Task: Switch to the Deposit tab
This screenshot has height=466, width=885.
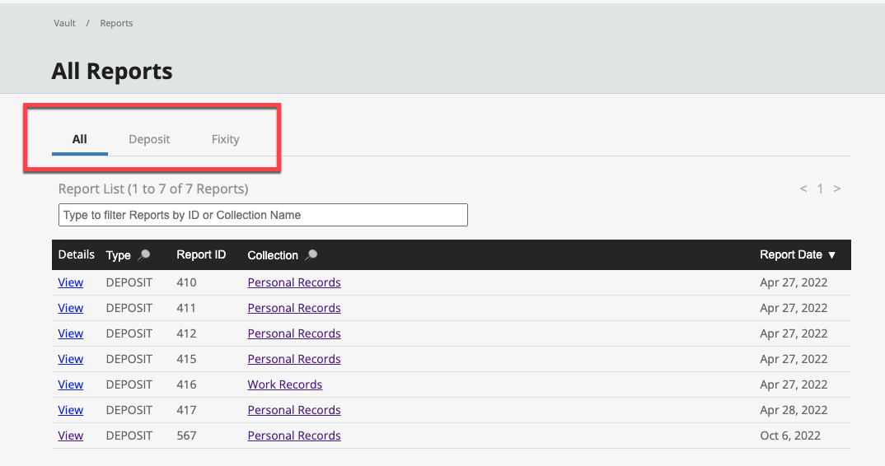Action: point(149,139)
